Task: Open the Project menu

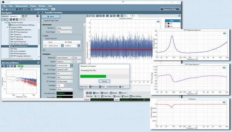Action: tap(33, 6)
